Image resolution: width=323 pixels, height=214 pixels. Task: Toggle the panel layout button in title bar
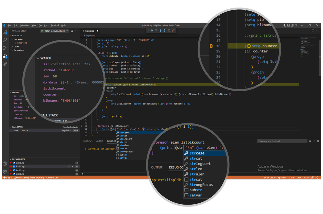pos(289,26)
